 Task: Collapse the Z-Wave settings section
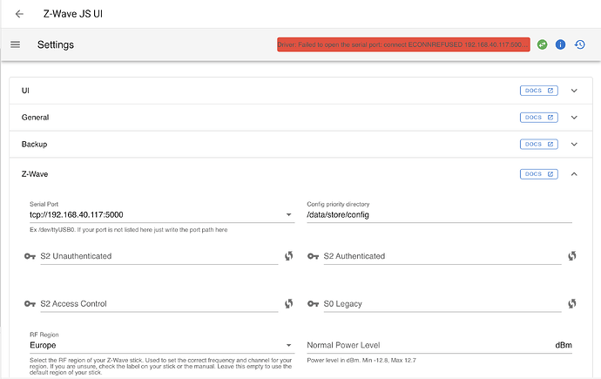(574, 174)
